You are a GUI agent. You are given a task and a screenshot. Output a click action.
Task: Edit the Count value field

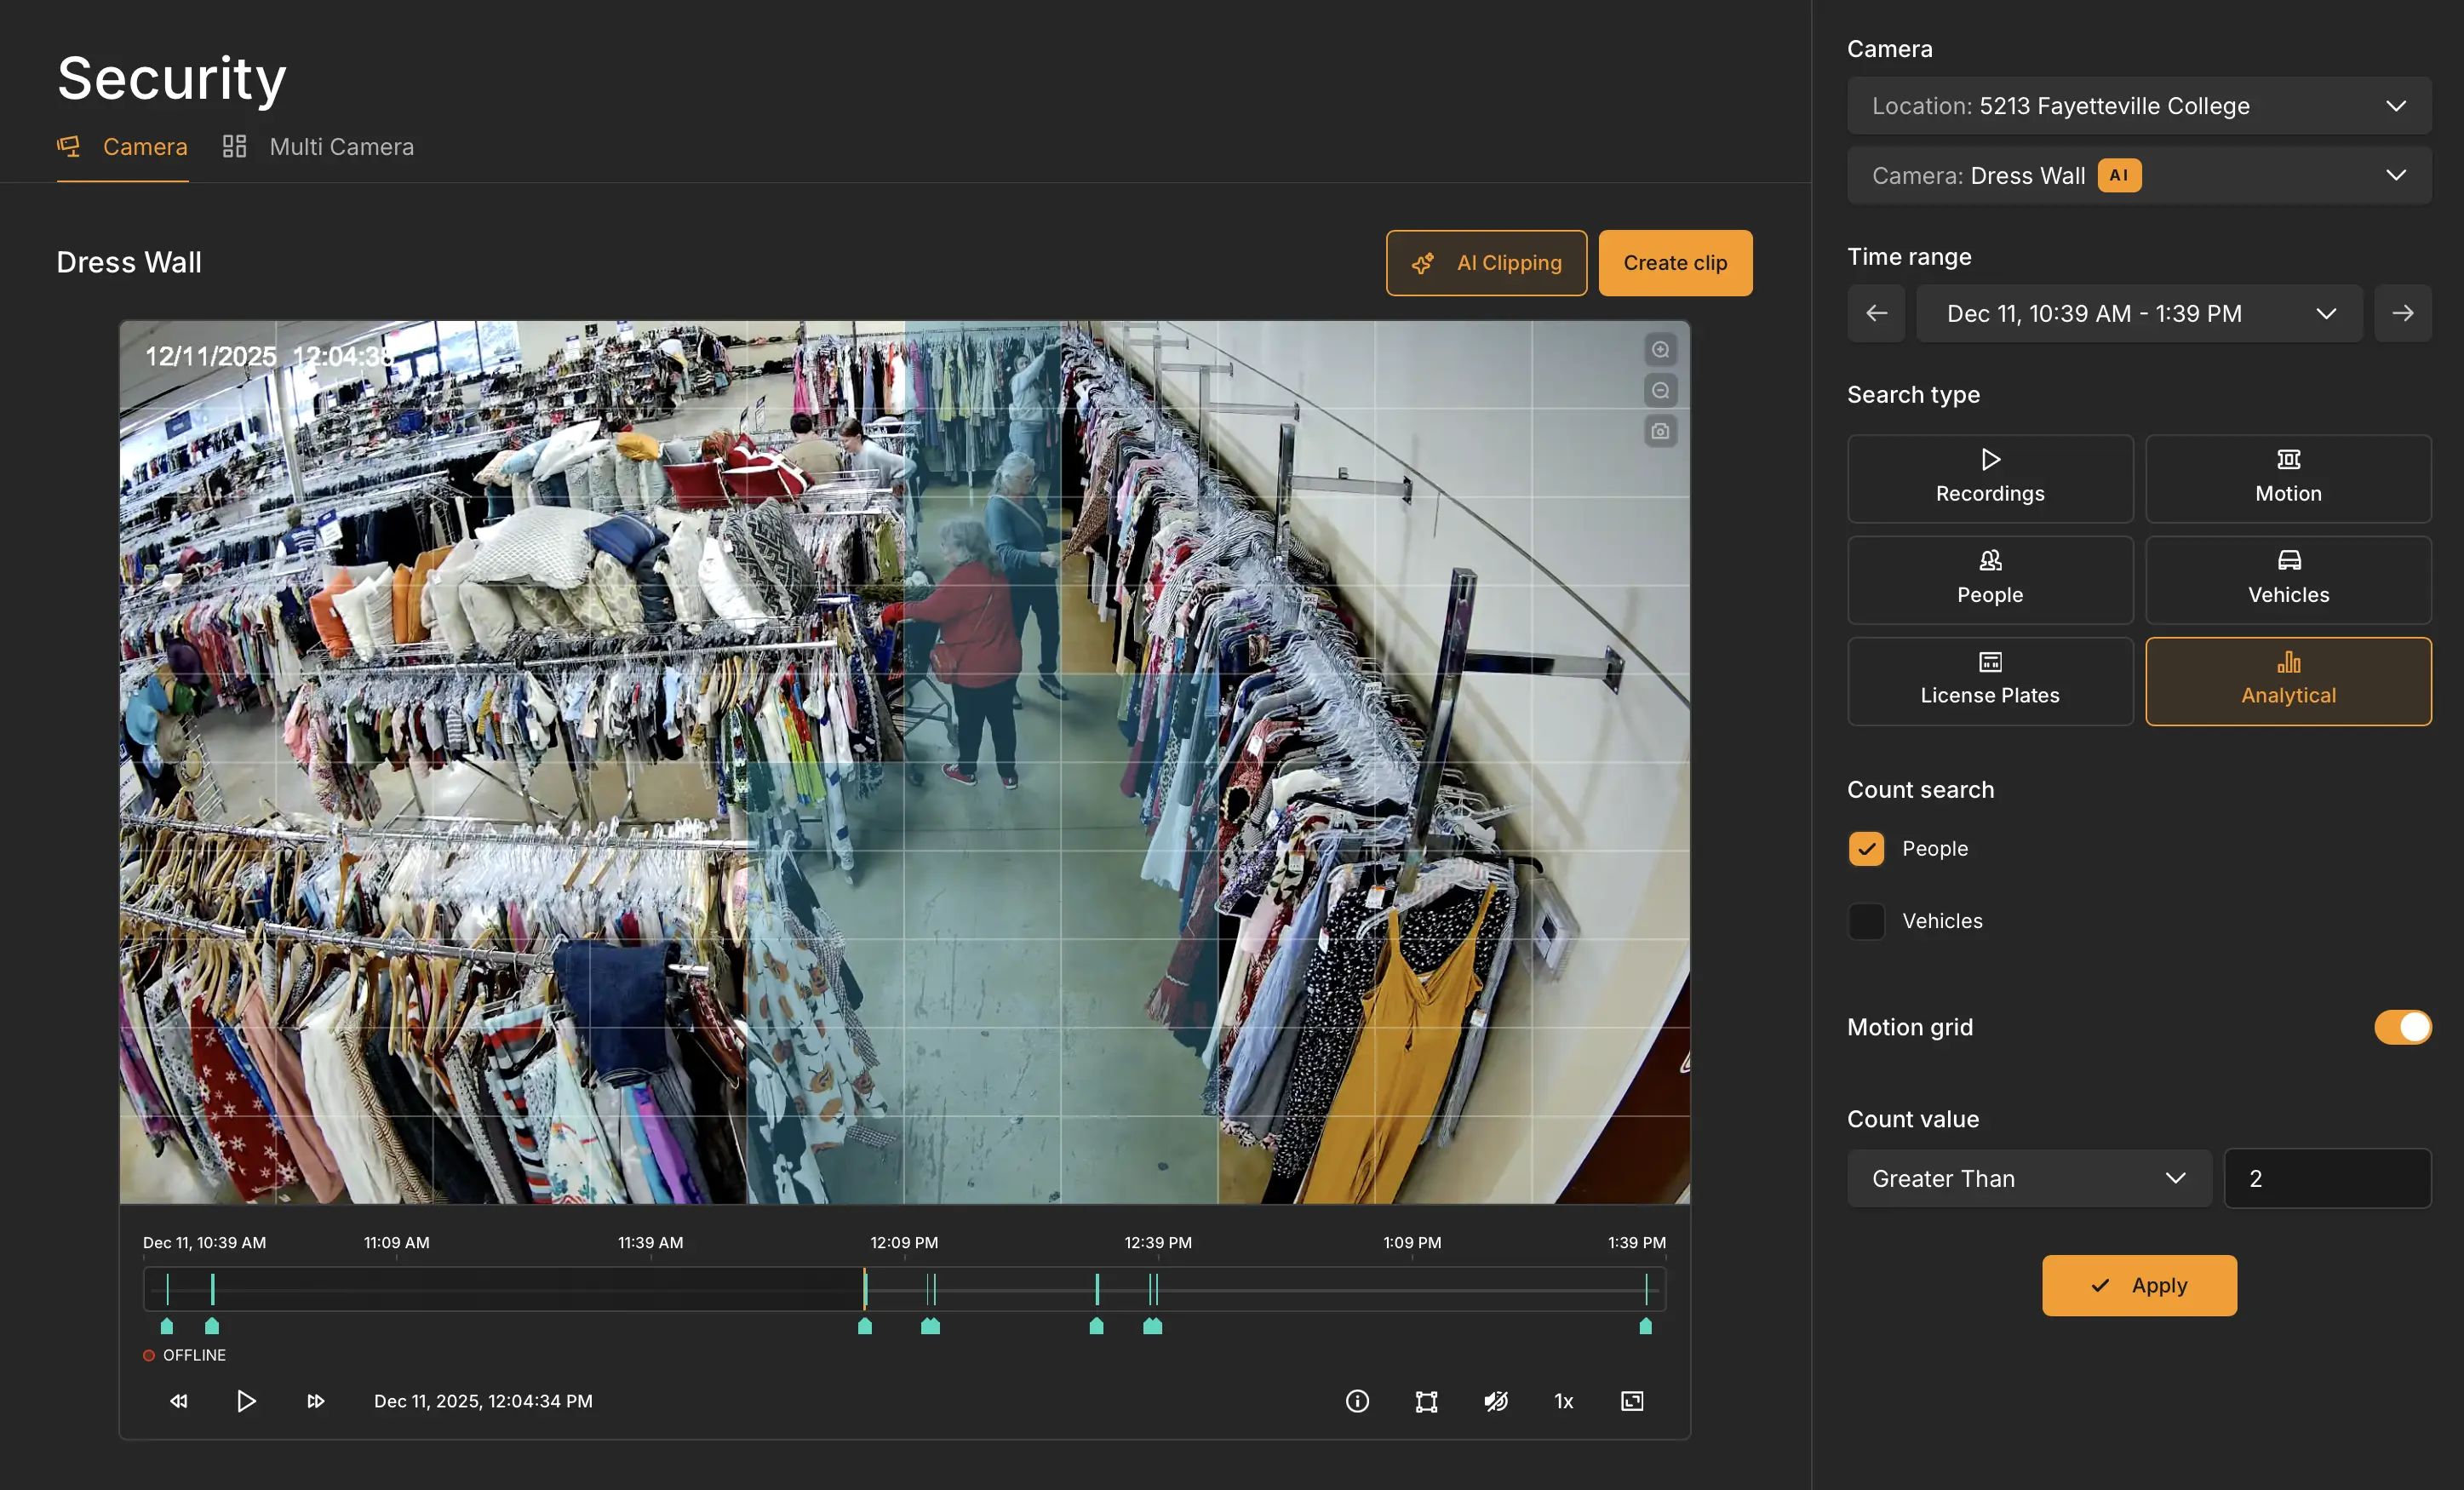2327,1178
